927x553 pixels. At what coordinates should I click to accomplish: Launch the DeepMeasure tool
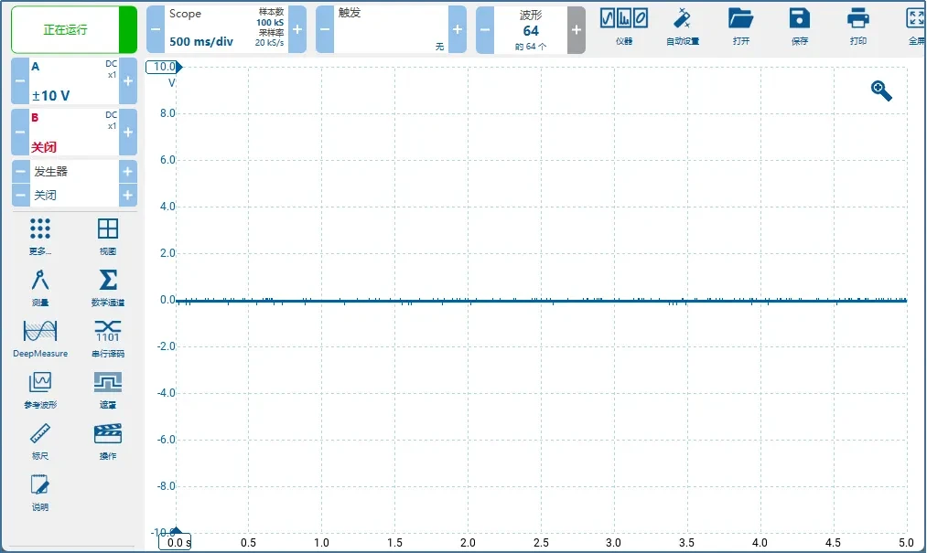39,337
